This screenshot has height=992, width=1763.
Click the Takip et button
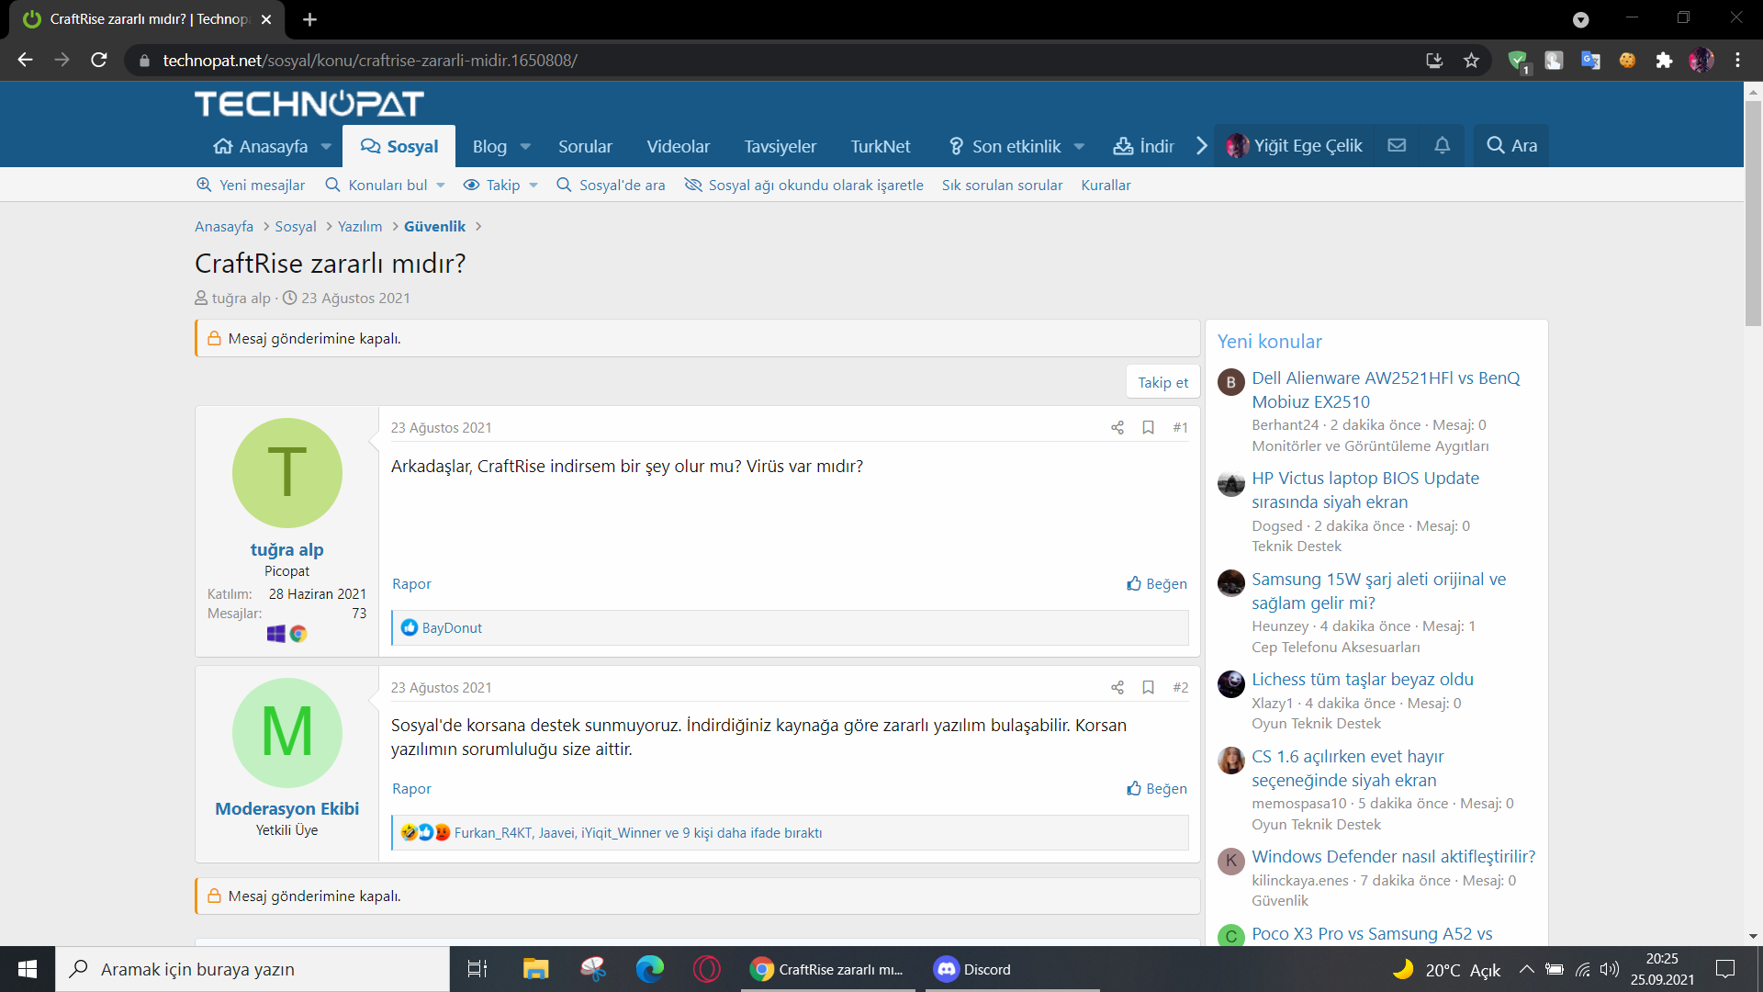click(1162, 382)
